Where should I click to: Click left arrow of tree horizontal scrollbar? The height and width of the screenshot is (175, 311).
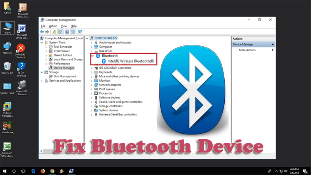[41, 151]
